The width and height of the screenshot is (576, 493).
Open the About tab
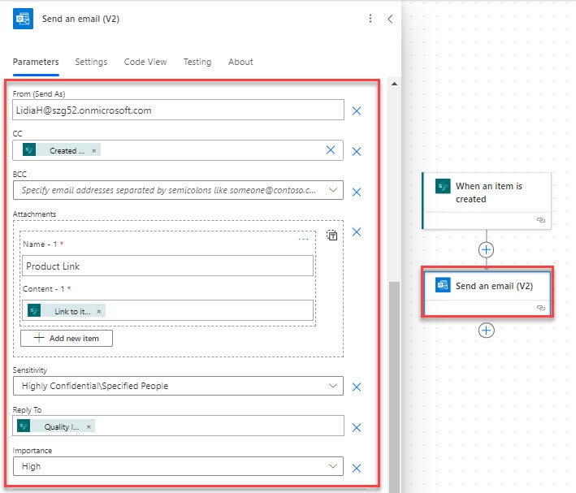tap(240, 62)
